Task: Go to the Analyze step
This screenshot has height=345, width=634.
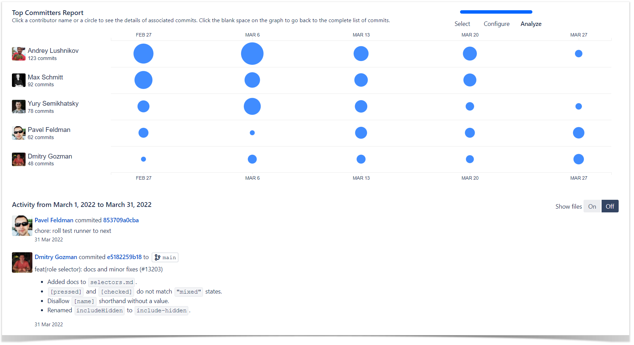Action: (x=531, y=24)
